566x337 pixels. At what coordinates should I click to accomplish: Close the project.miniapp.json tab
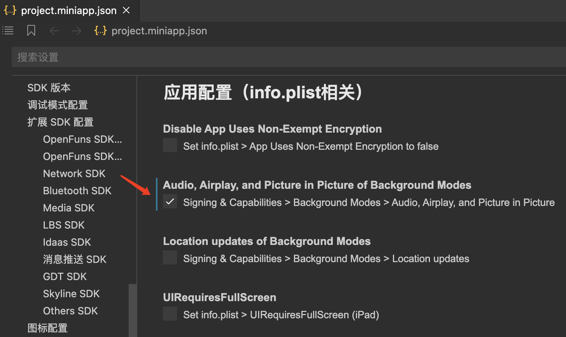126,11
